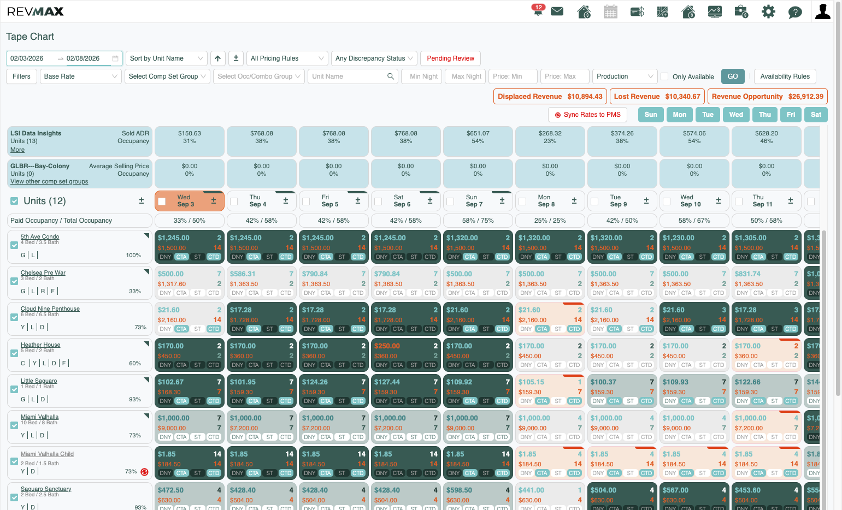Image resolution: width=842 pixels, height=510 pixels.
Task: Expand the Any Discrepancy Status dropdown
Action: tap(374, 58)
